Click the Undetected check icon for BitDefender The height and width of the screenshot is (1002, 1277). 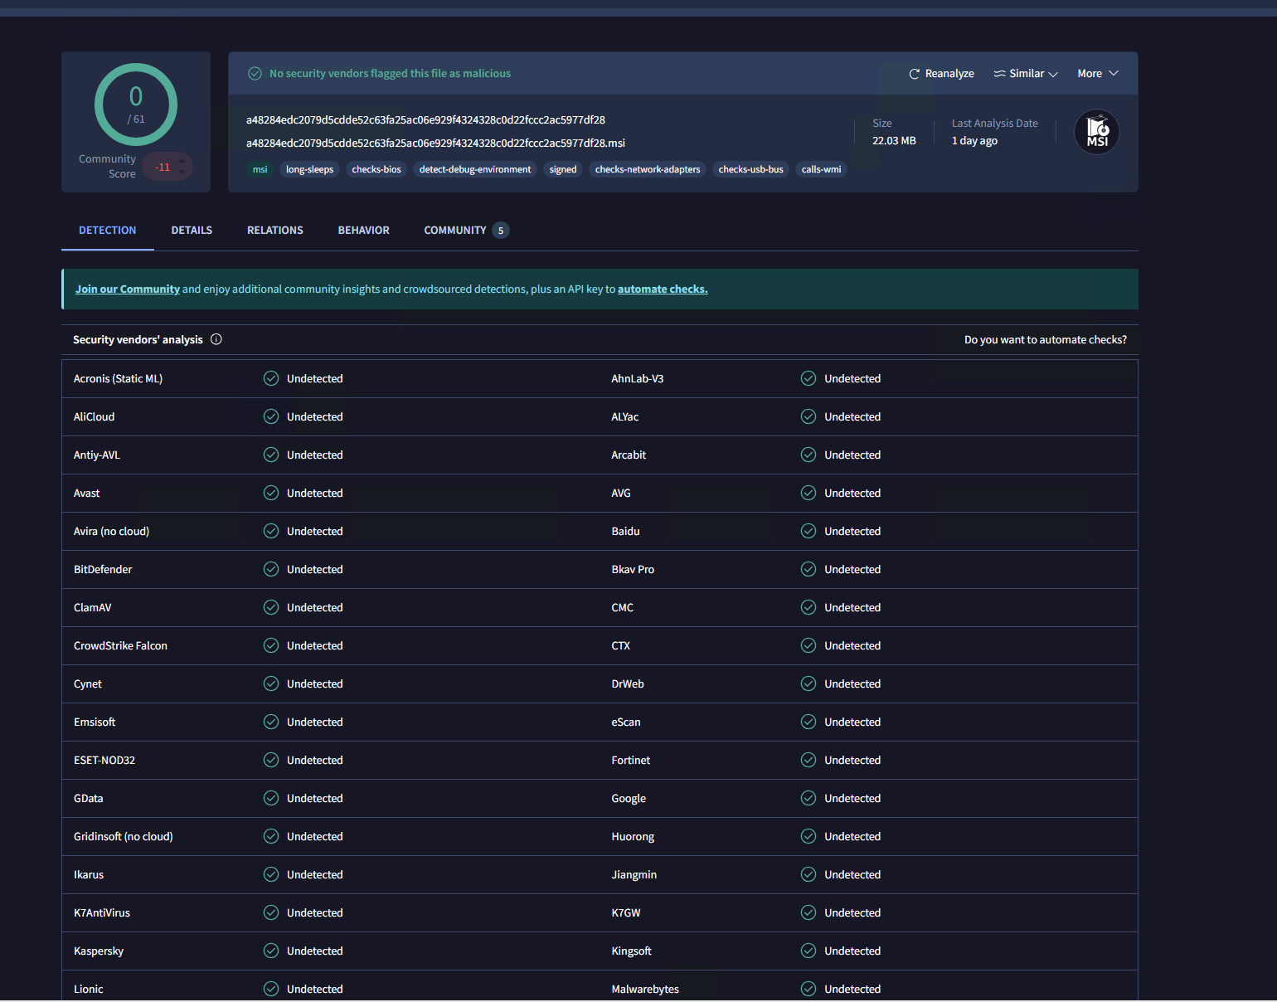(x=271, y=569)
